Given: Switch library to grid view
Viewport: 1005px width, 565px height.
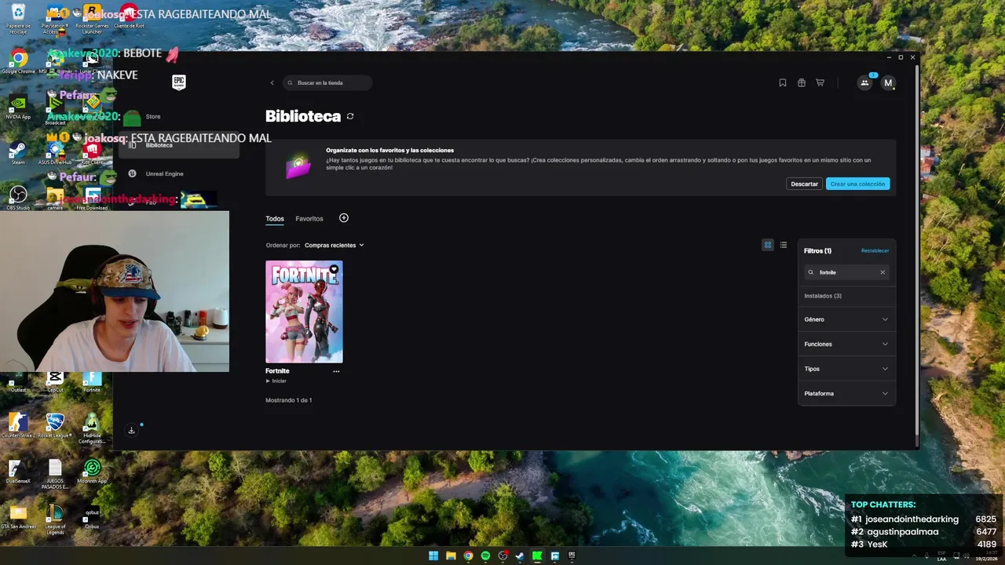Looking at the screenshot, I should (x=768, y=245).
